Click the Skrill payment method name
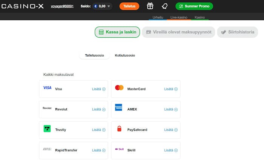 click(x=131, y=150)
